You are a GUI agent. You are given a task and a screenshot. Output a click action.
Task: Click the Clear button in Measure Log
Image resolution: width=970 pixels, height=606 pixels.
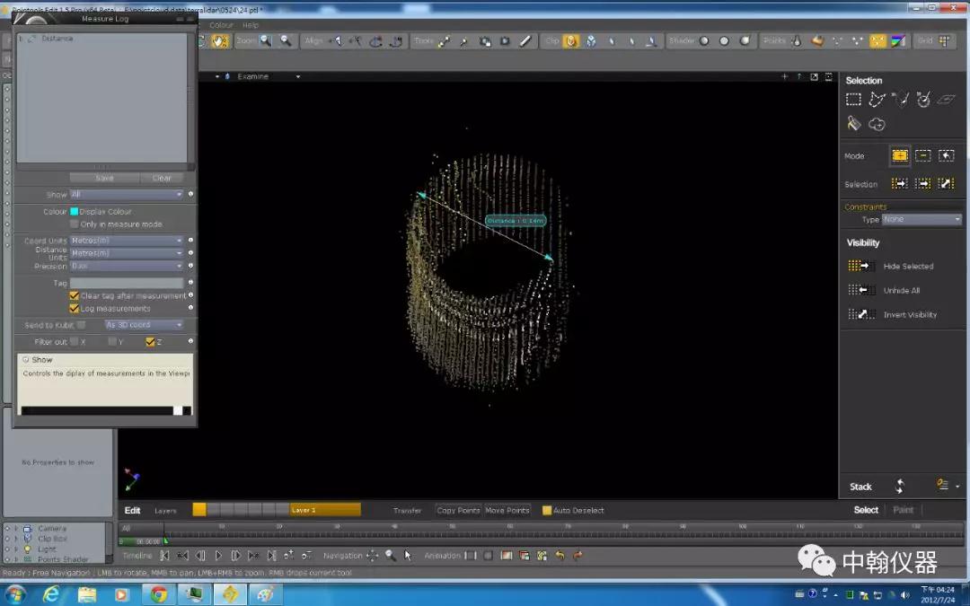[x=162, y=178]
